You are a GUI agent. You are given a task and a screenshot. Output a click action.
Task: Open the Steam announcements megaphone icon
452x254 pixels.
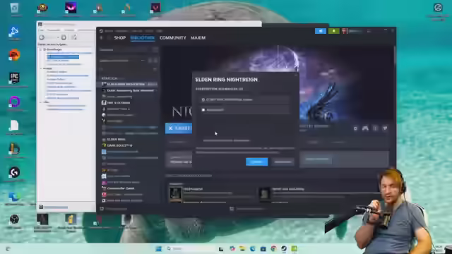(320, 31)
